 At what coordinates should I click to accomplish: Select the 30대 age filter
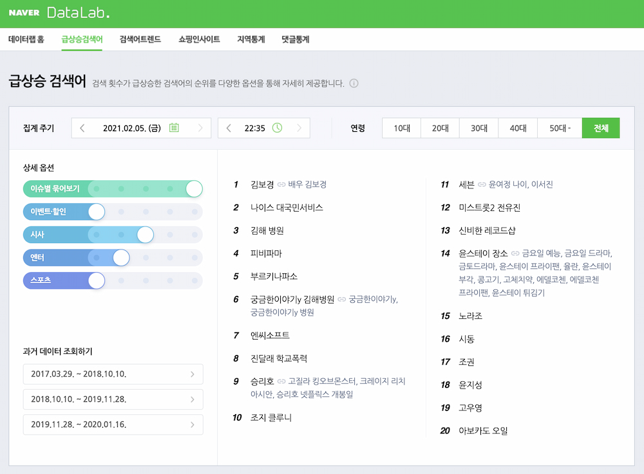coord(479,128)
